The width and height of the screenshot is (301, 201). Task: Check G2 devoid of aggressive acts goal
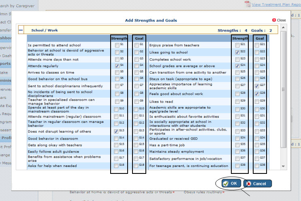click(137, 52)
